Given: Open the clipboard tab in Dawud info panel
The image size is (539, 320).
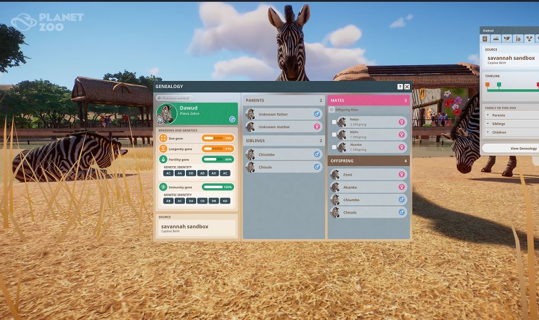Looking at the screenshot, I should 485,39.
